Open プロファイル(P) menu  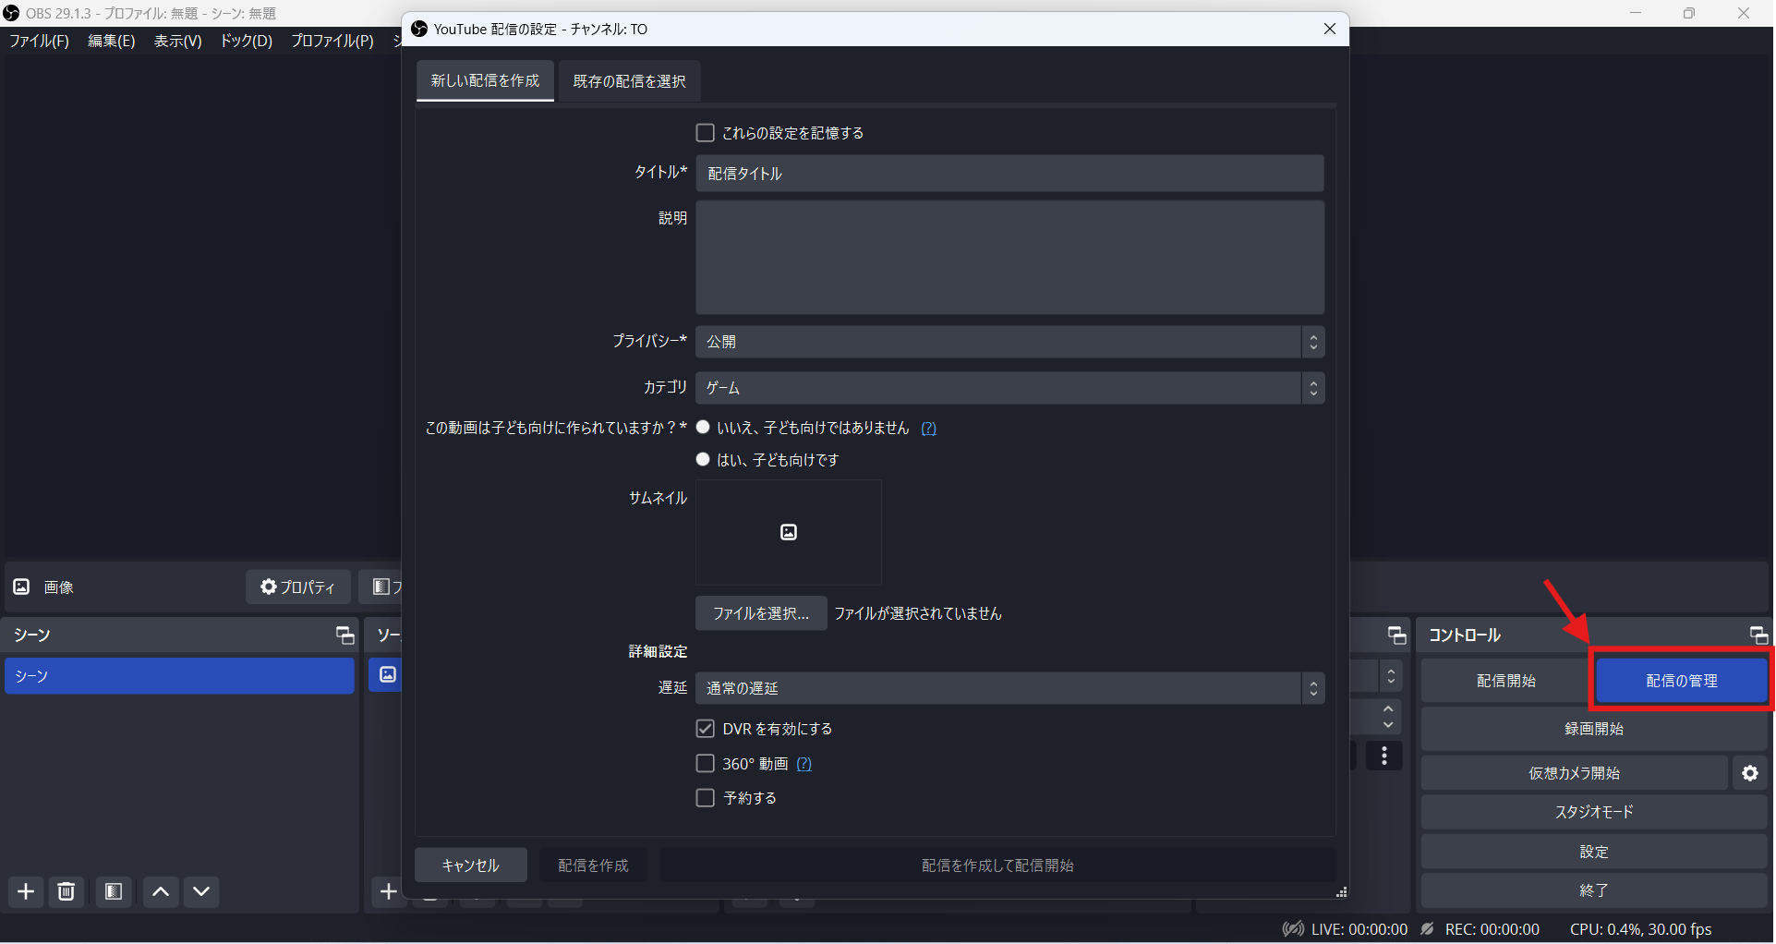(332, 41)
